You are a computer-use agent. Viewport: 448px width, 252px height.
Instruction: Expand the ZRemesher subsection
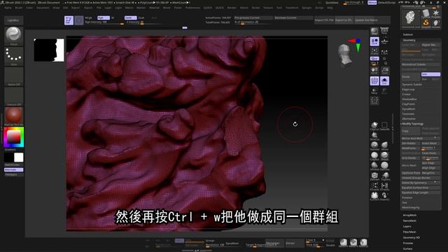tap(409, 119)
